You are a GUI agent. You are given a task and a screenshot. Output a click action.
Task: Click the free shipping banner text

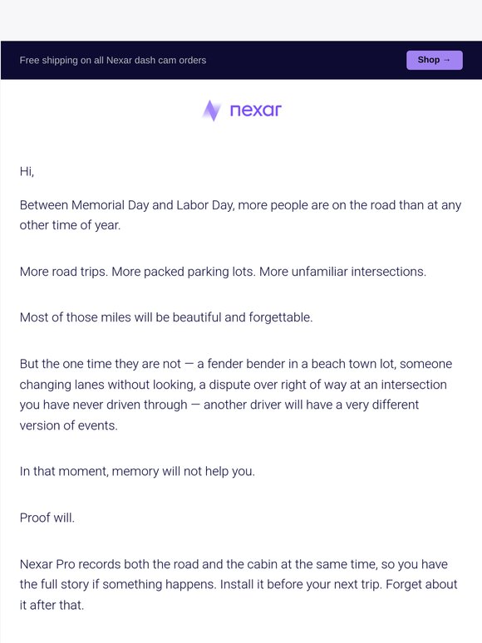tap(113, 61)
